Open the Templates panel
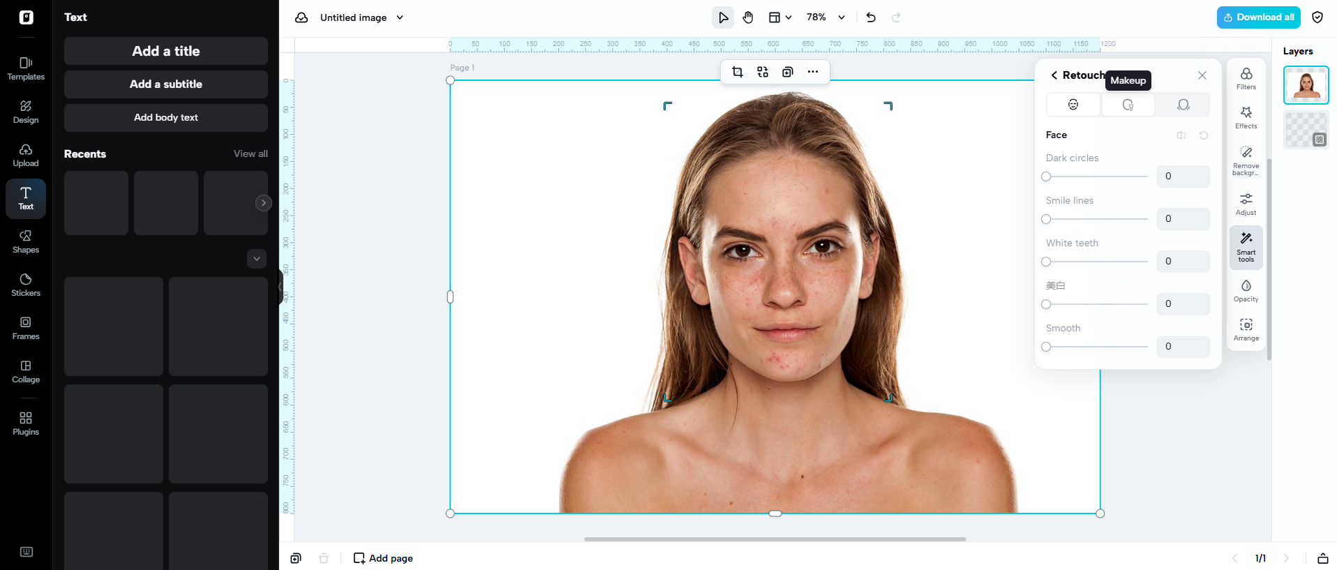The image size is (1337, 570). (26, 68)
